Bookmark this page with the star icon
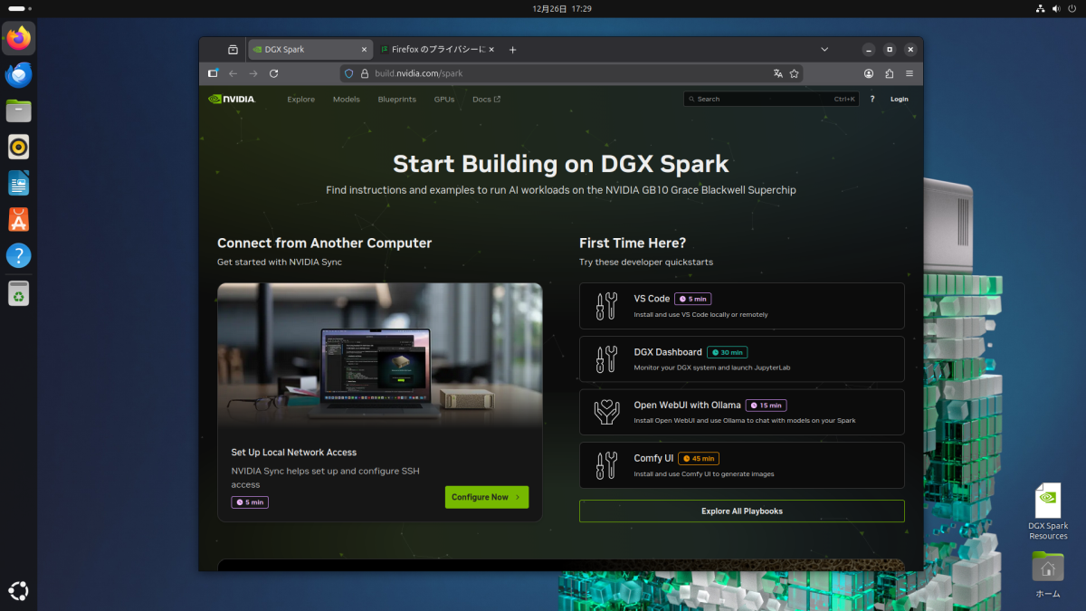The image size is (1086, 611). [794, 73]
